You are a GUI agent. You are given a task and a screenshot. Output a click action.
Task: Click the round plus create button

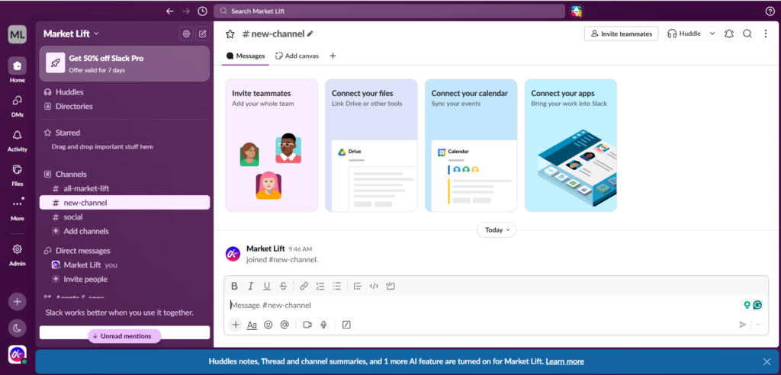tap(17, 301)
